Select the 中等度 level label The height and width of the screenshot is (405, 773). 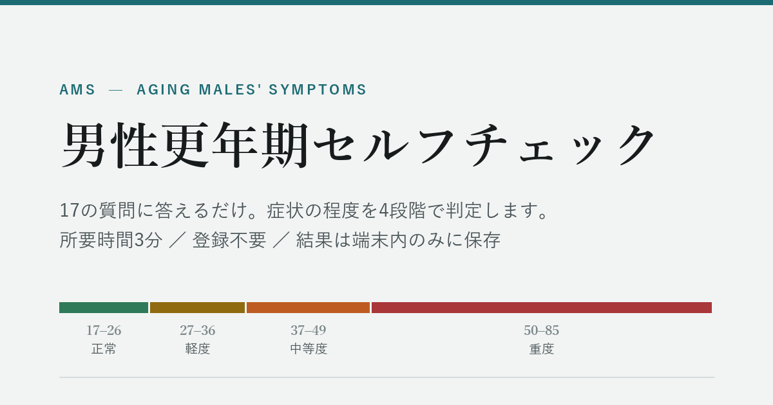(x=309, y=349)
